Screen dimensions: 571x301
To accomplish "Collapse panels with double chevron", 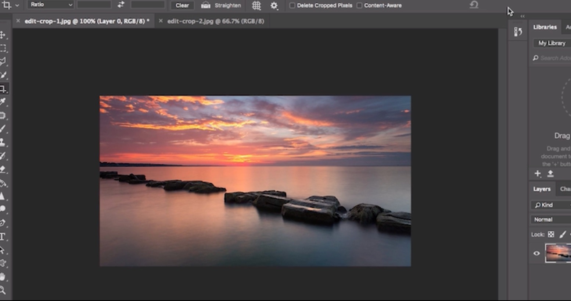I will tap(522, 16).
